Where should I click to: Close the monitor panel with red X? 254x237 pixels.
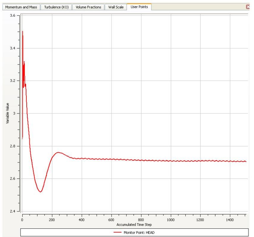[248, 7]
